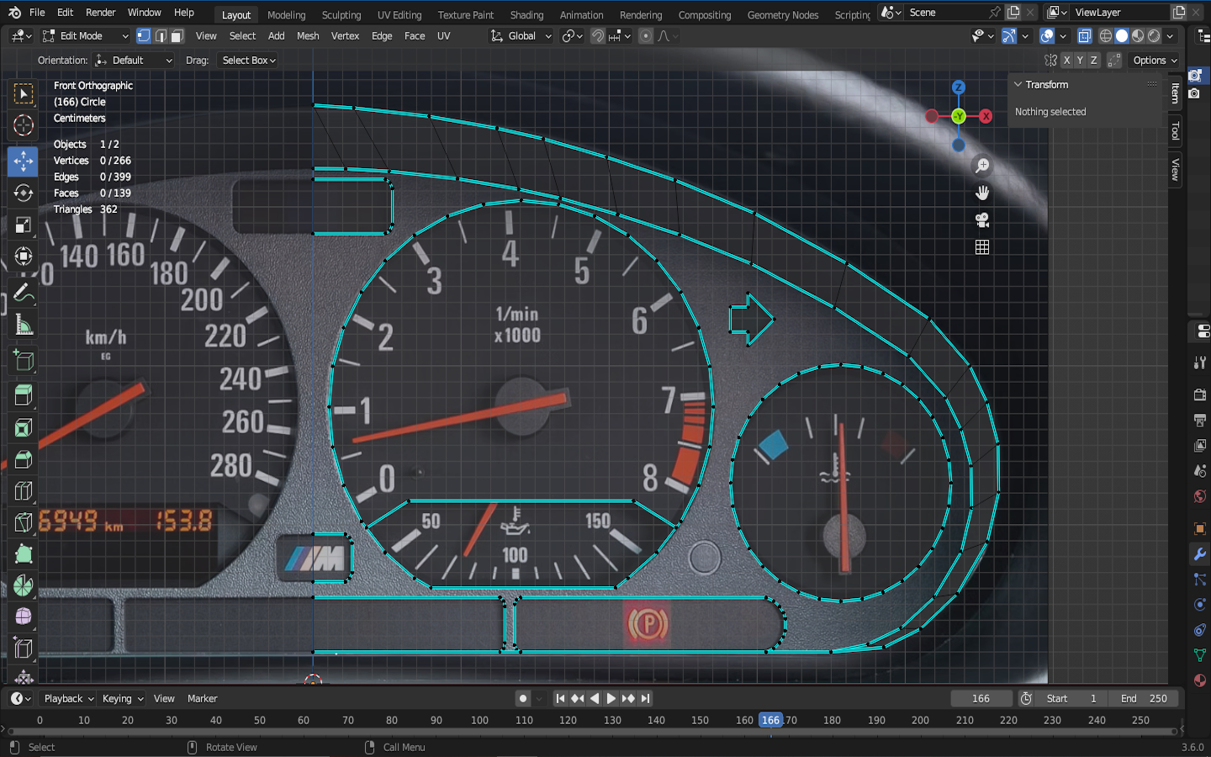
Task: Activate the Annotate pencil tool
Action: tap(24, 294)
